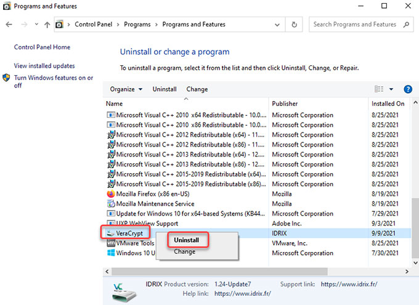
Task: Click the Back navigation arrow
Action: point(9,25)
